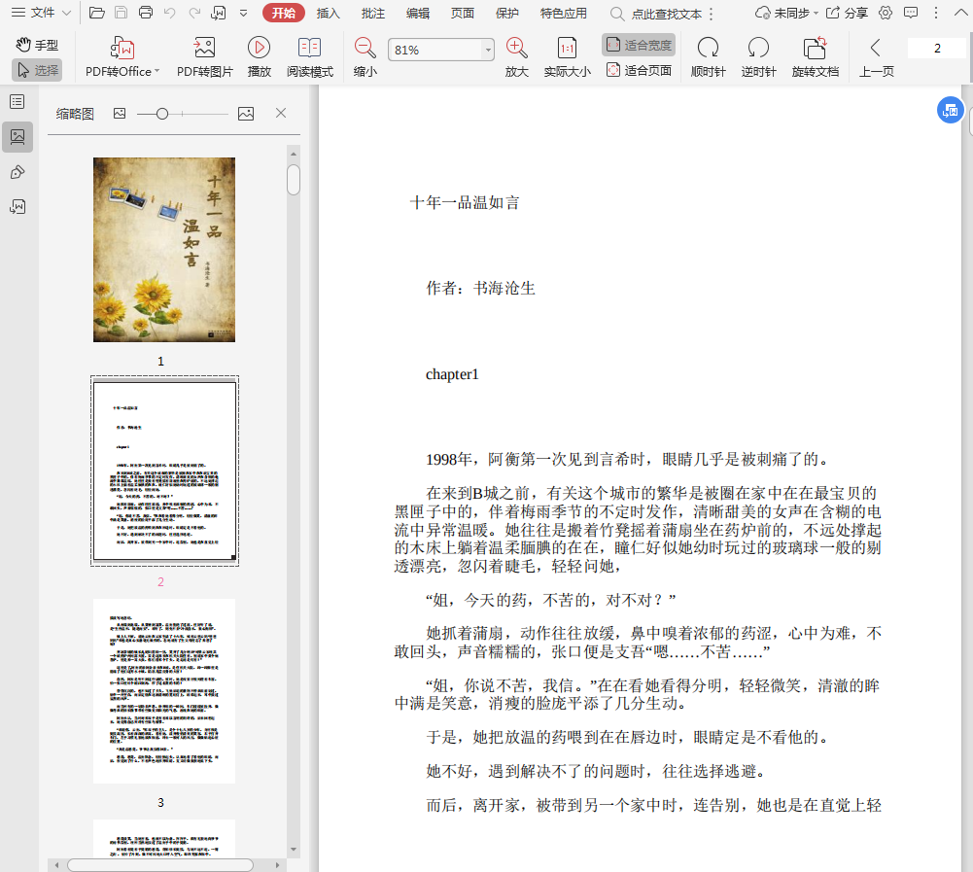Click large thumbnail size icon
This screenshot has height=872, width=973.
246,113
